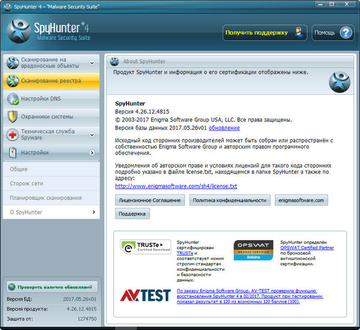Click Лицензионное Соглашение button
Image resolution: width=360 pixels, height=330 pixels.
click(150, 200)
